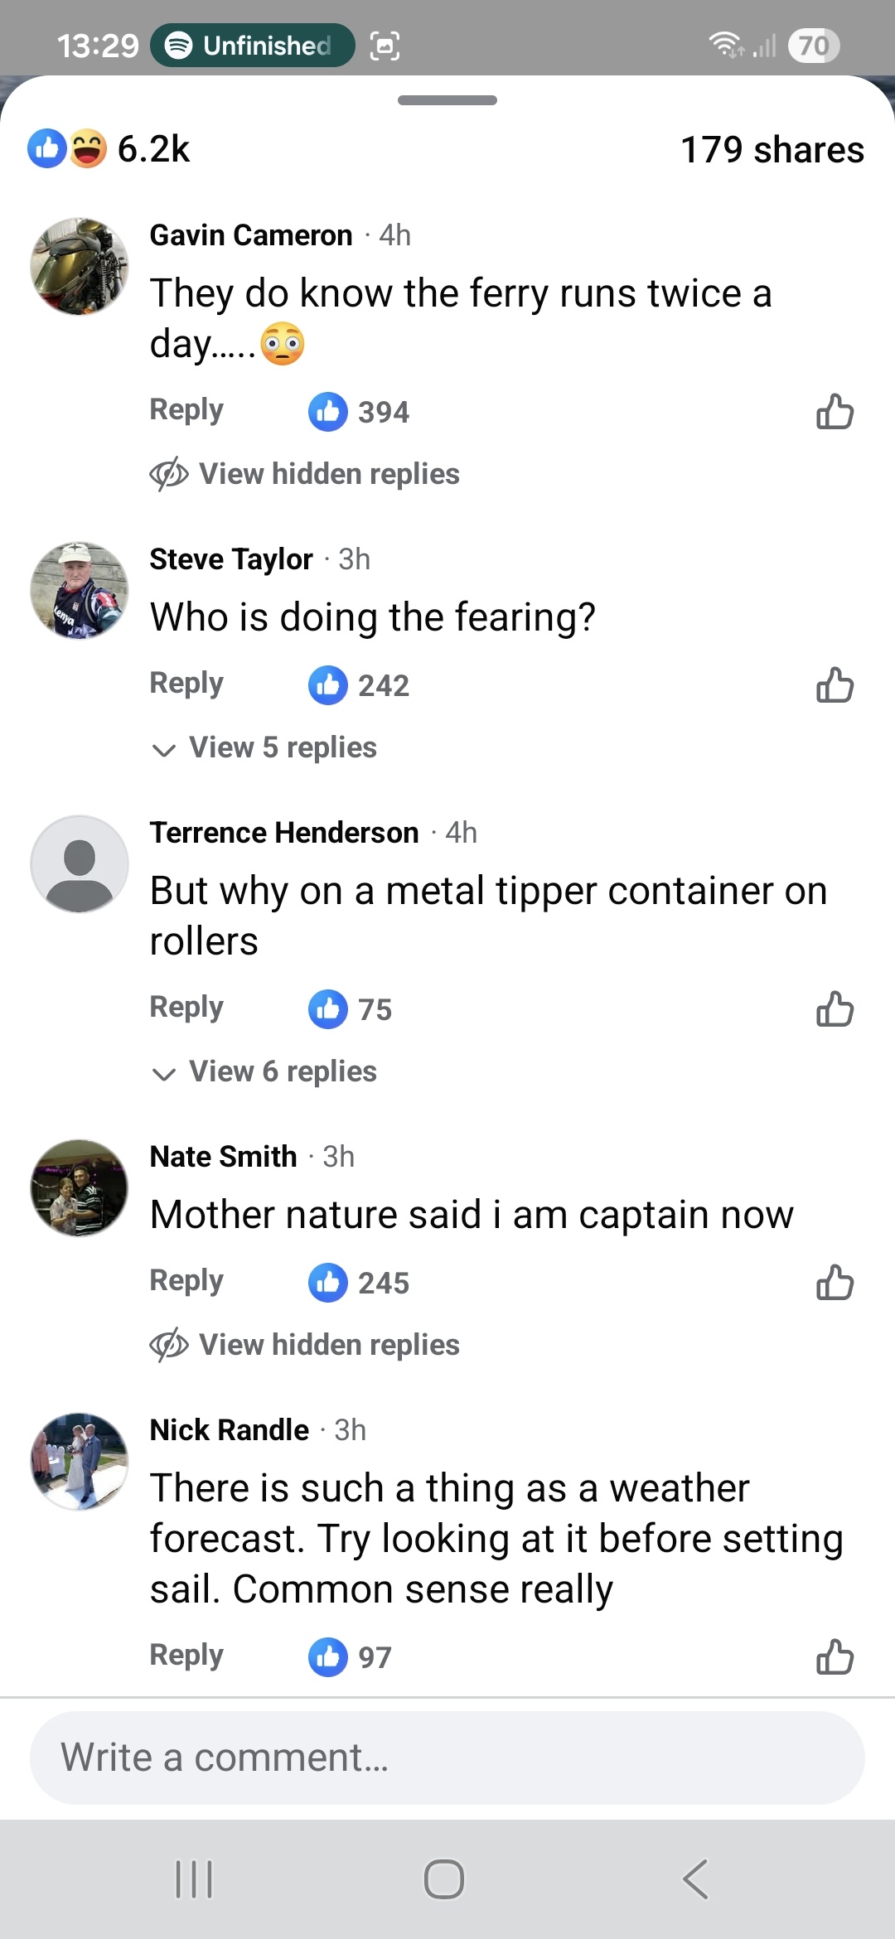Open Nate Smith's profile picture
This screenshot has width=895, height=1939.
pos(80,1188)
